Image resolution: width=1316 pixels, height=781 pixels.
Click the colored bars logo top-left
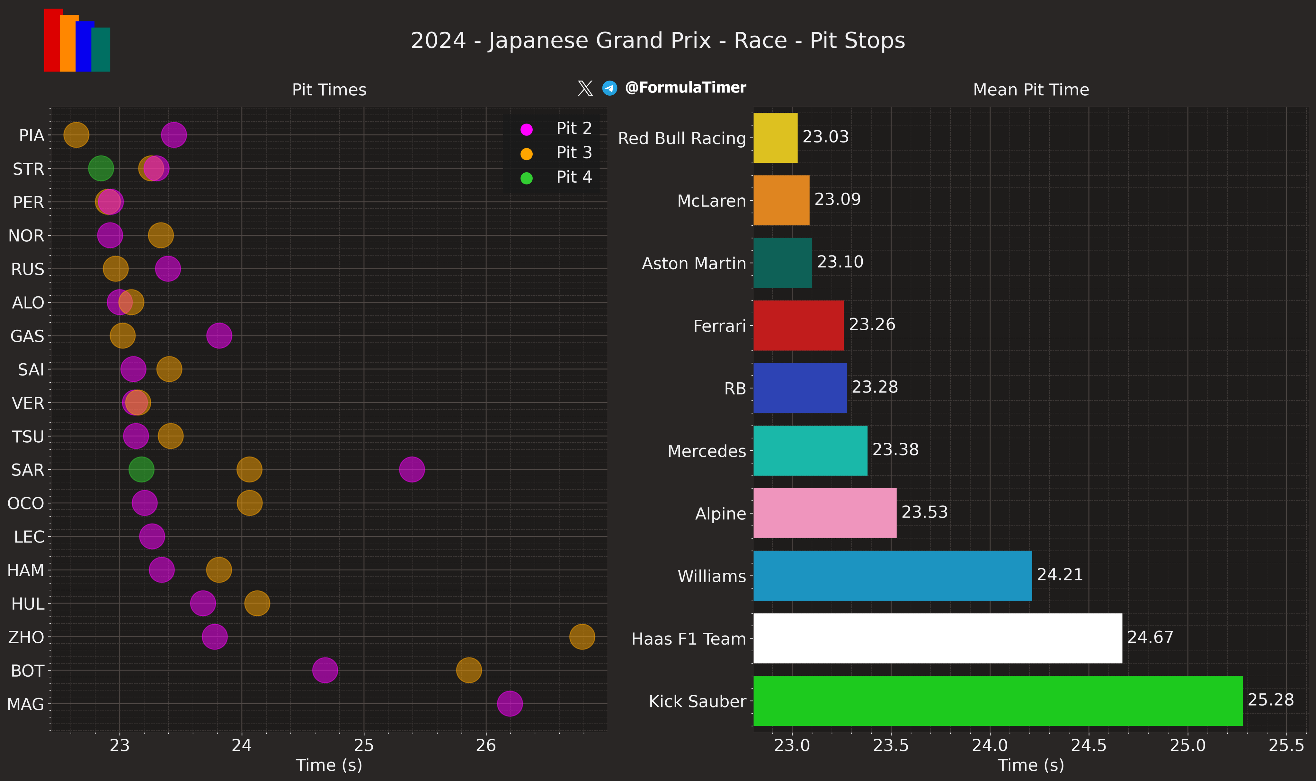(x=77, y=40)
